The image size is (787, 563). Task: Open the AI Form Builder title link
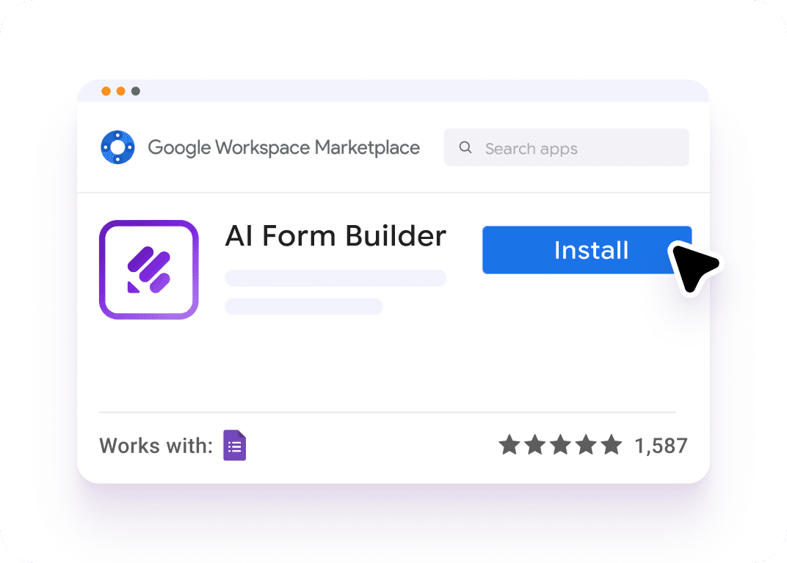335,236
